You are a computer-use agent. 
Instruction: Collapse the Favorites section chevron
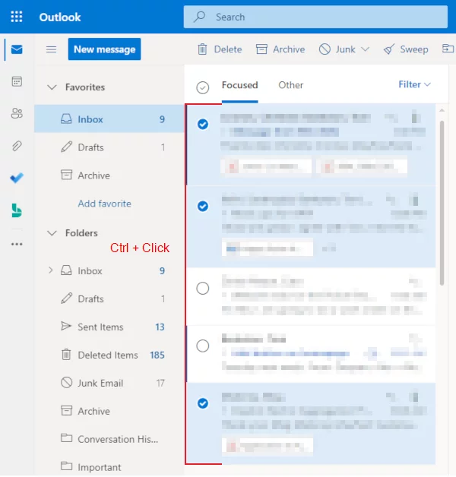tap(52, 87)
